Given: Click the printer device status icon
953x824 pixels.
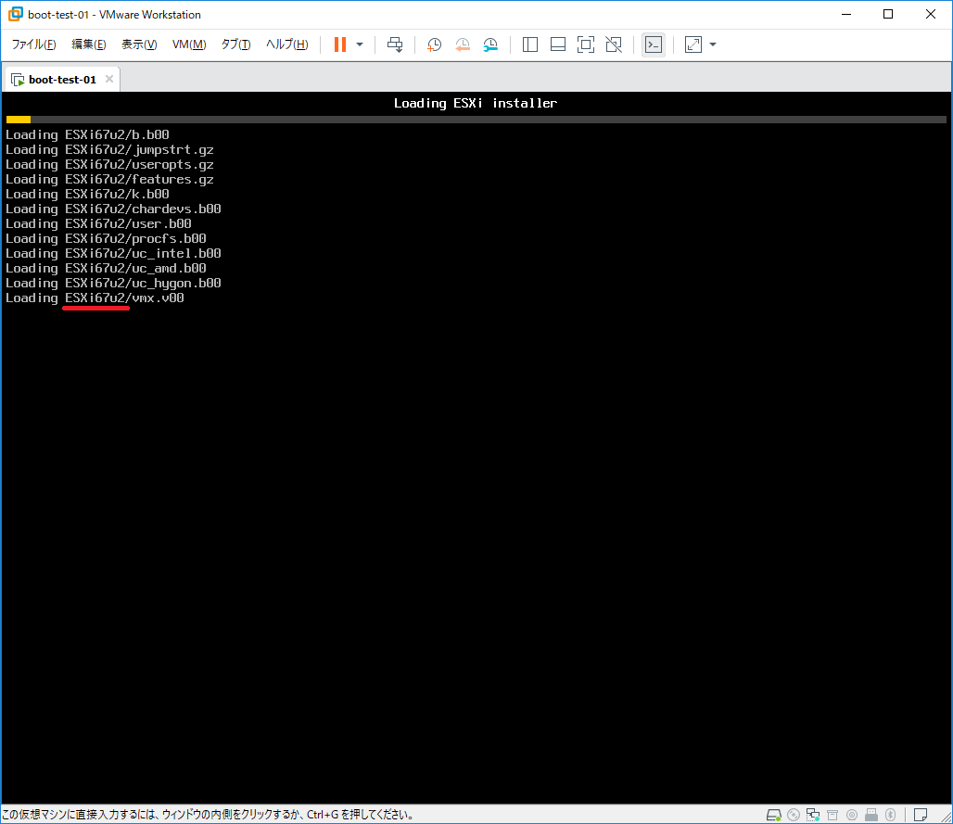Looking at the screenshot, I should tap(832, 815).
